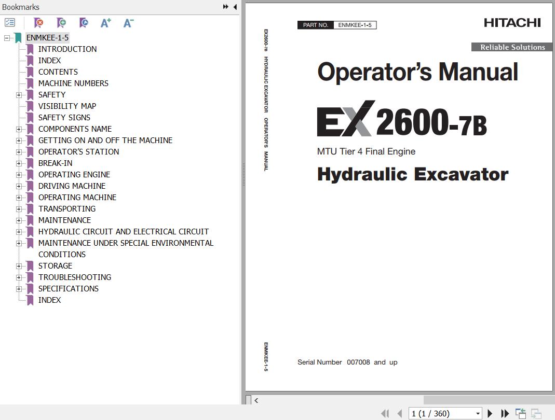Open the SPECIFICATIONS bookmark
This screenshot has height=420, width=555.
(x=69, y=289)
